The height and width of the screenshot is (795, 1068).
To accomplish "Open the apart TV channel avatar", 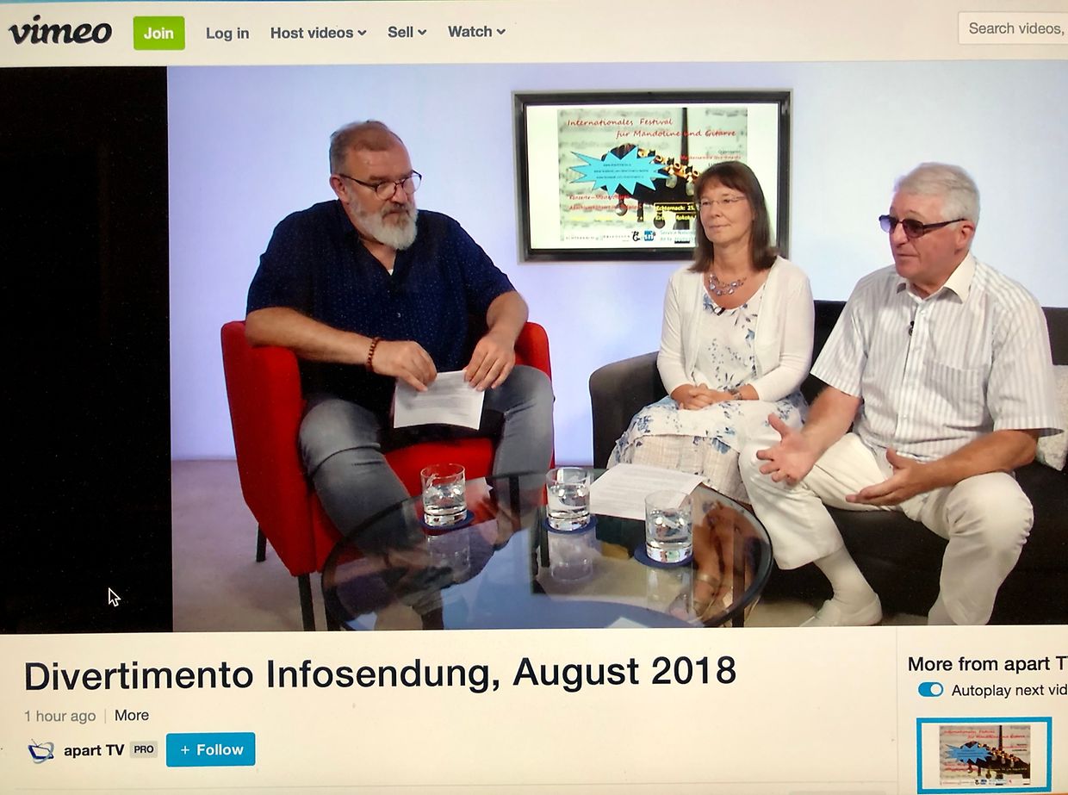I will [40, 750].
